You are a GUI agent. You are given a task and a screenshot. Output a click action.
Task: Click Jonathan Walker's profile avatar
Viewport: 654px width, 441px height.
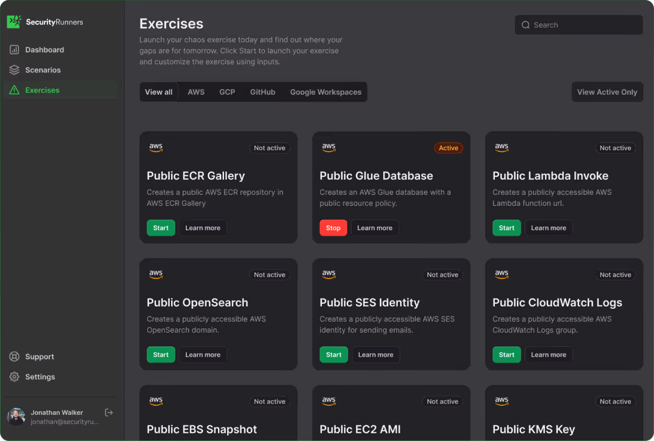tap(16, 416)
